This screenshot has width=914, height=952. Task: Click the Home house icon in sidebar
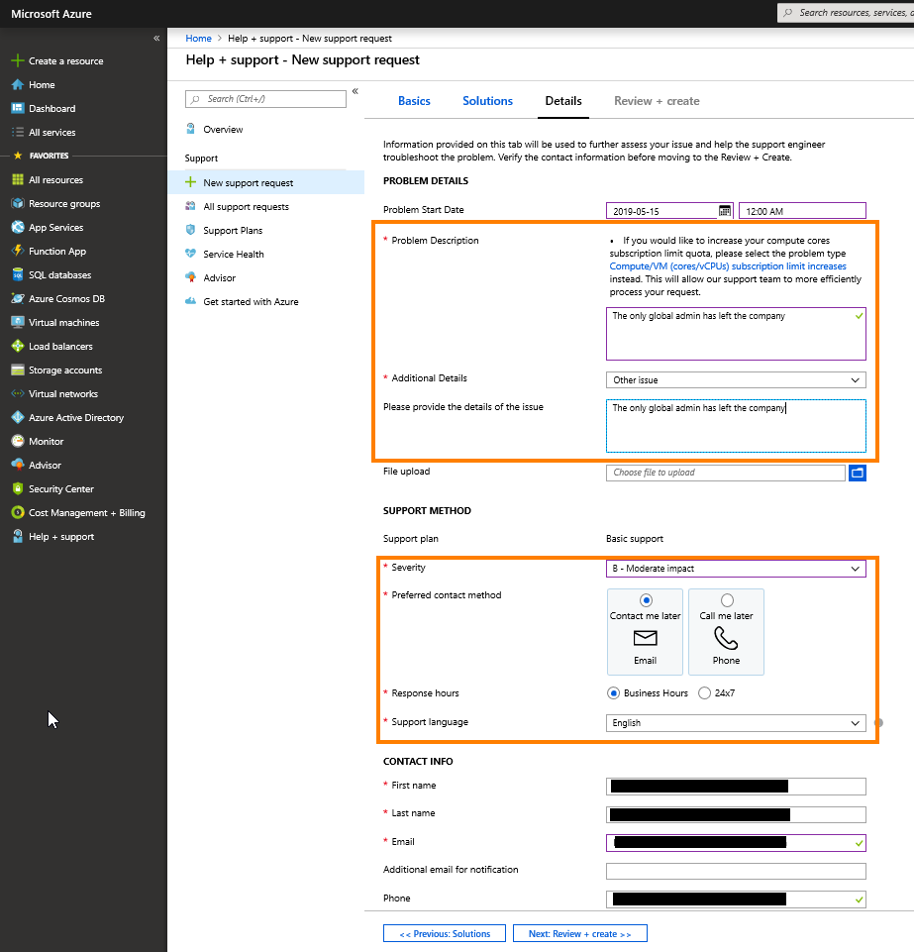(18, 84)
